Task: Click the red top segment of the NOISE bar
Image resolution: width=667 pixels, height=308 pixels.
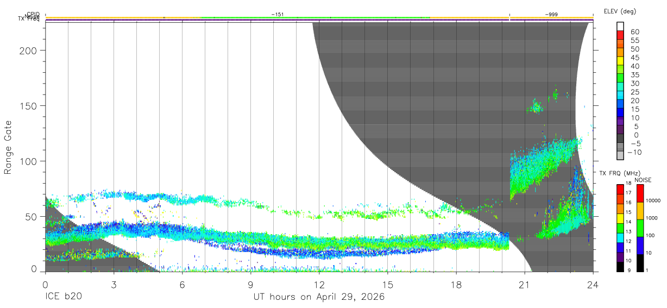Action: [x=640, y=193]
